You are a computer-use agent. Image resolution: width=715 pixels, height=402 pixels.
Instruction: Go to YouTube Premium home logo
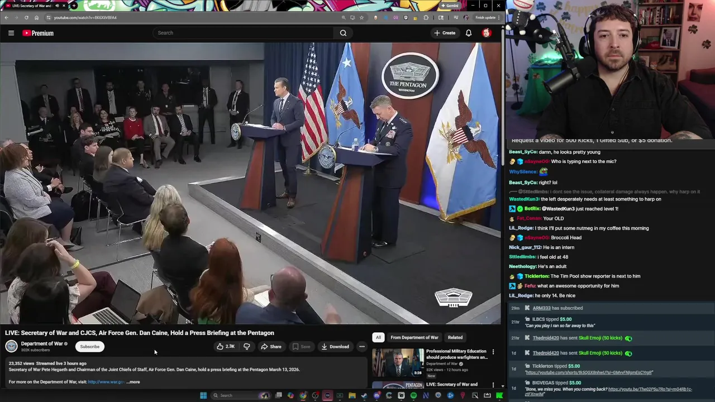coord(38,33)
